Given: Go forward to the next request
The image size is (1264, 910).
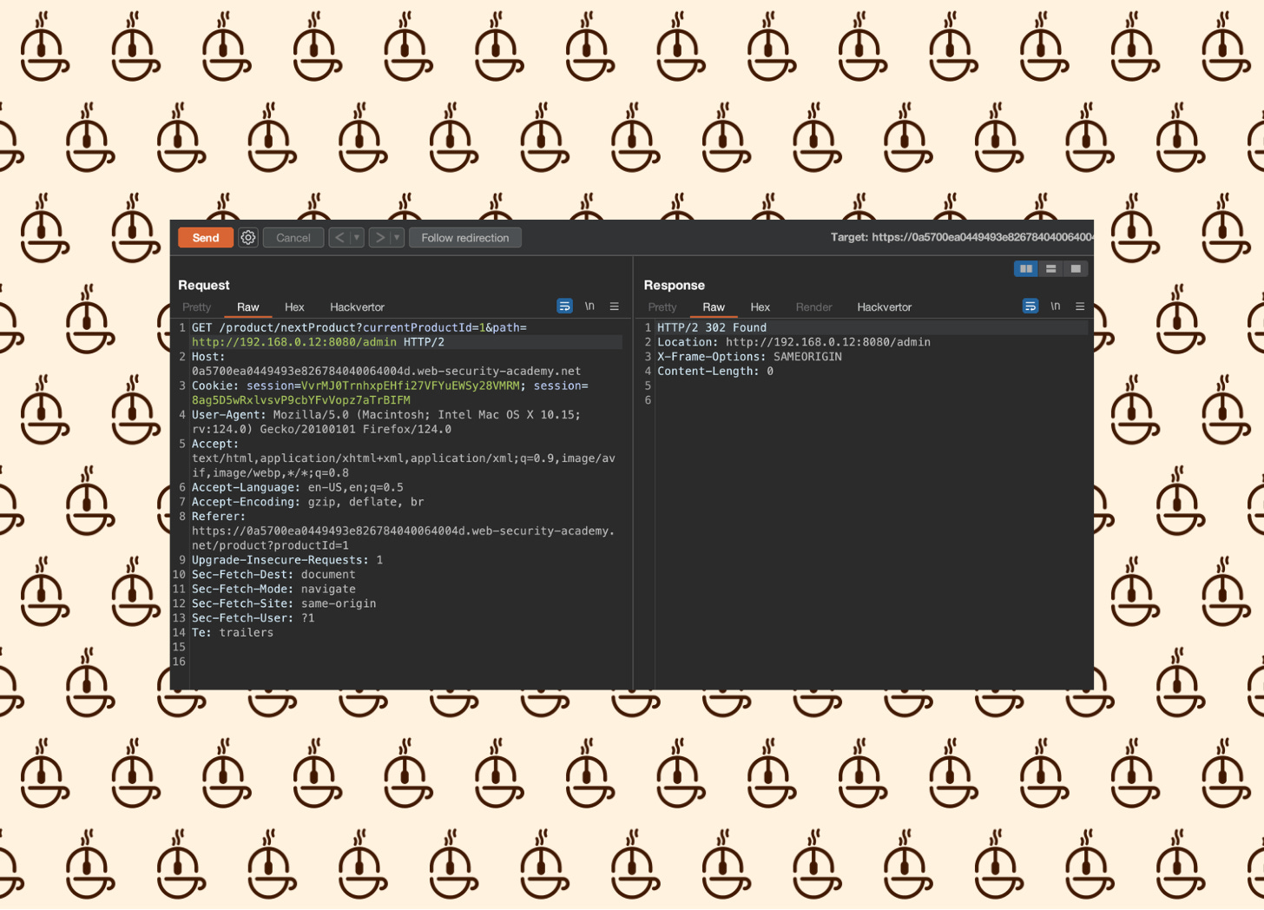Looking at the screenshot, I should [379, 238].
